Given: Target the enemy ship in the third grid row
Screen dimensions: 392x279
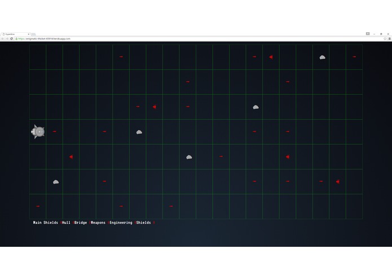Looking at the screenshot, I should click(155, 107).
